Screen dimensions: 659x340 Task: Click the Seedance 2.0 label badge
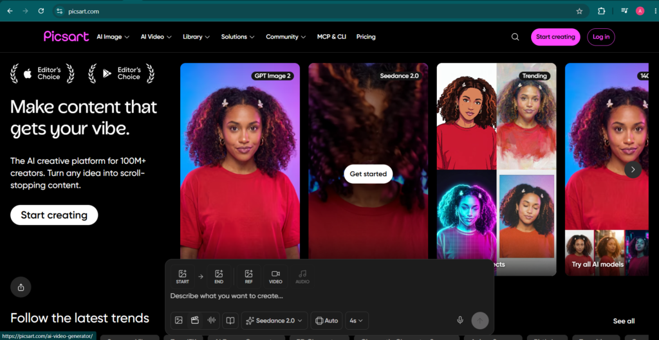point(399,76)
